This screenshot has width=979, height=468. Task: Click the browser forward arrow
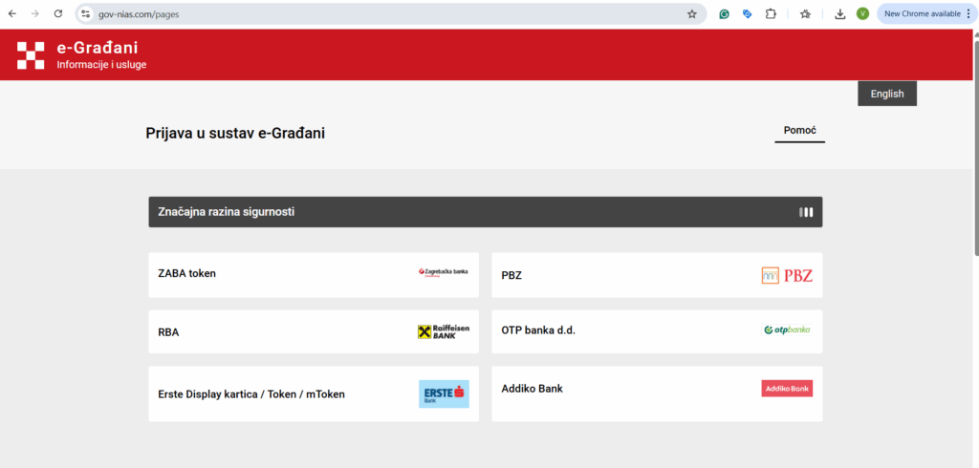(35, 13)
